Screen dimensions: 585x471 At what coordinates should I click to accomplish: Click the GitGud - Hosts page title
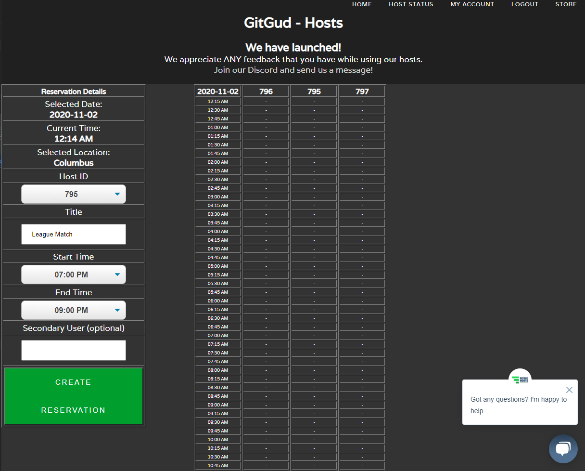[293, 23]
